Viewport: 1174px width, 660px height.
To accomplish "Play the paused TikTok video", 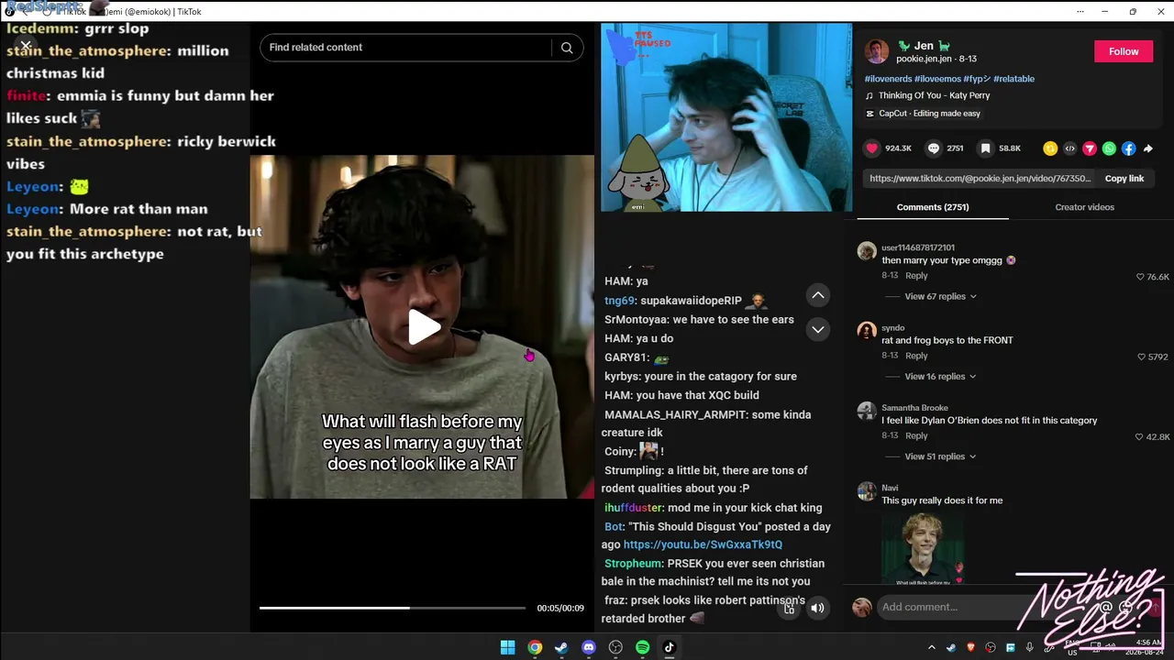I will (423, 327).
